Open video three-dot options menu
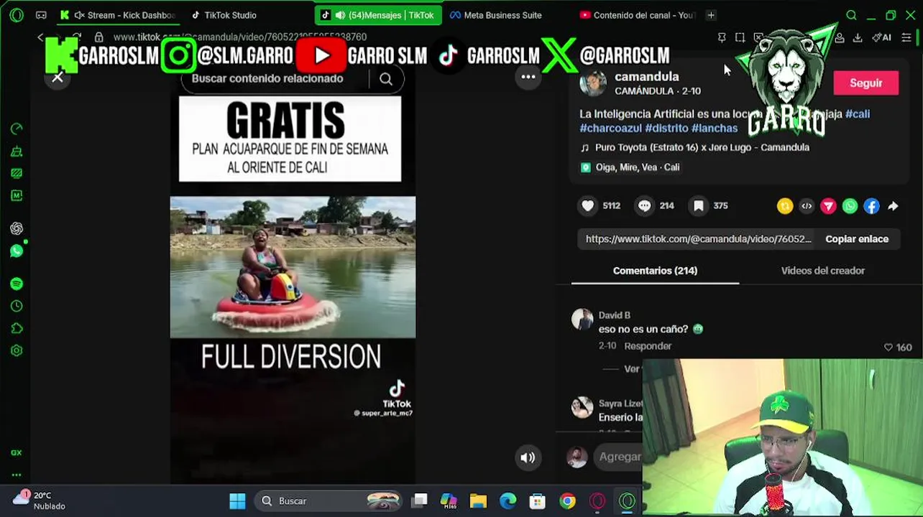The height and width of the screenshot is (517, 923). pyautogui.click(x=528, y=77)
